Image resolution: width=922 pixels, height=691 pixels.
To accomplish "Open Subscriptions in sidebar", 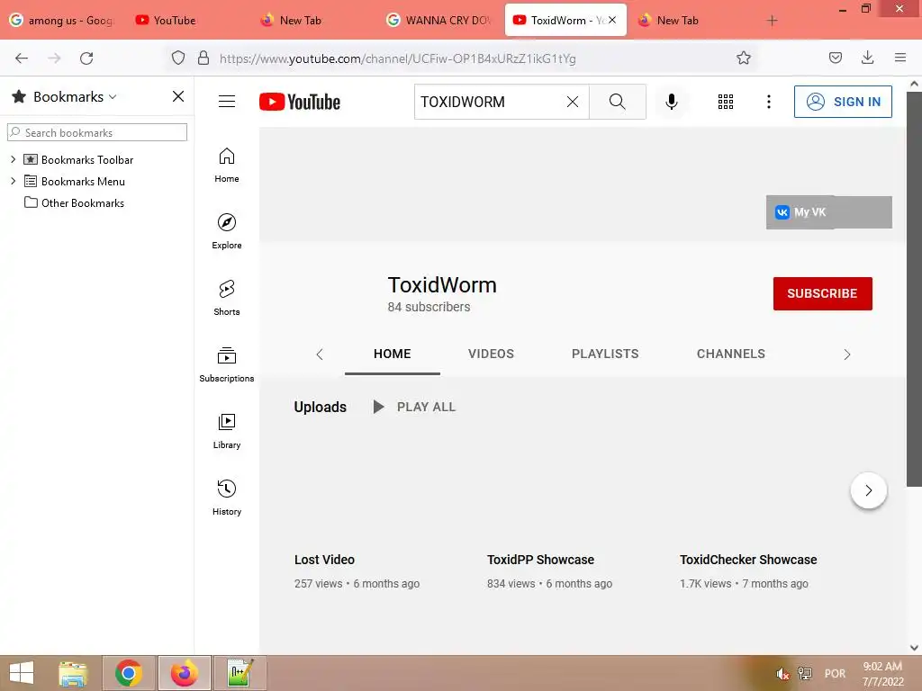I will click(x=226, y=364).
